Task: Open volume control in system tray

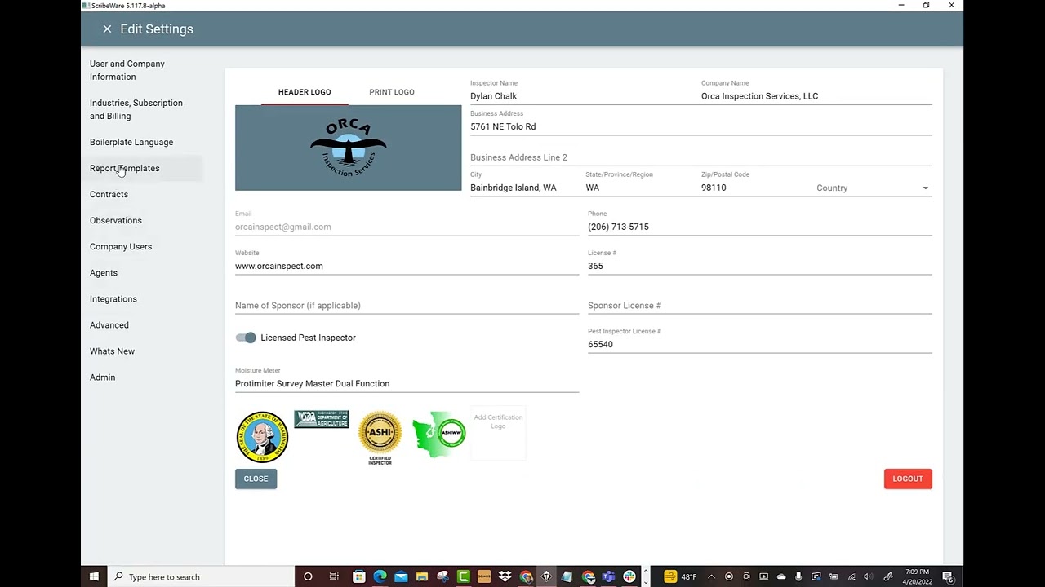Action: pos(868,576)
